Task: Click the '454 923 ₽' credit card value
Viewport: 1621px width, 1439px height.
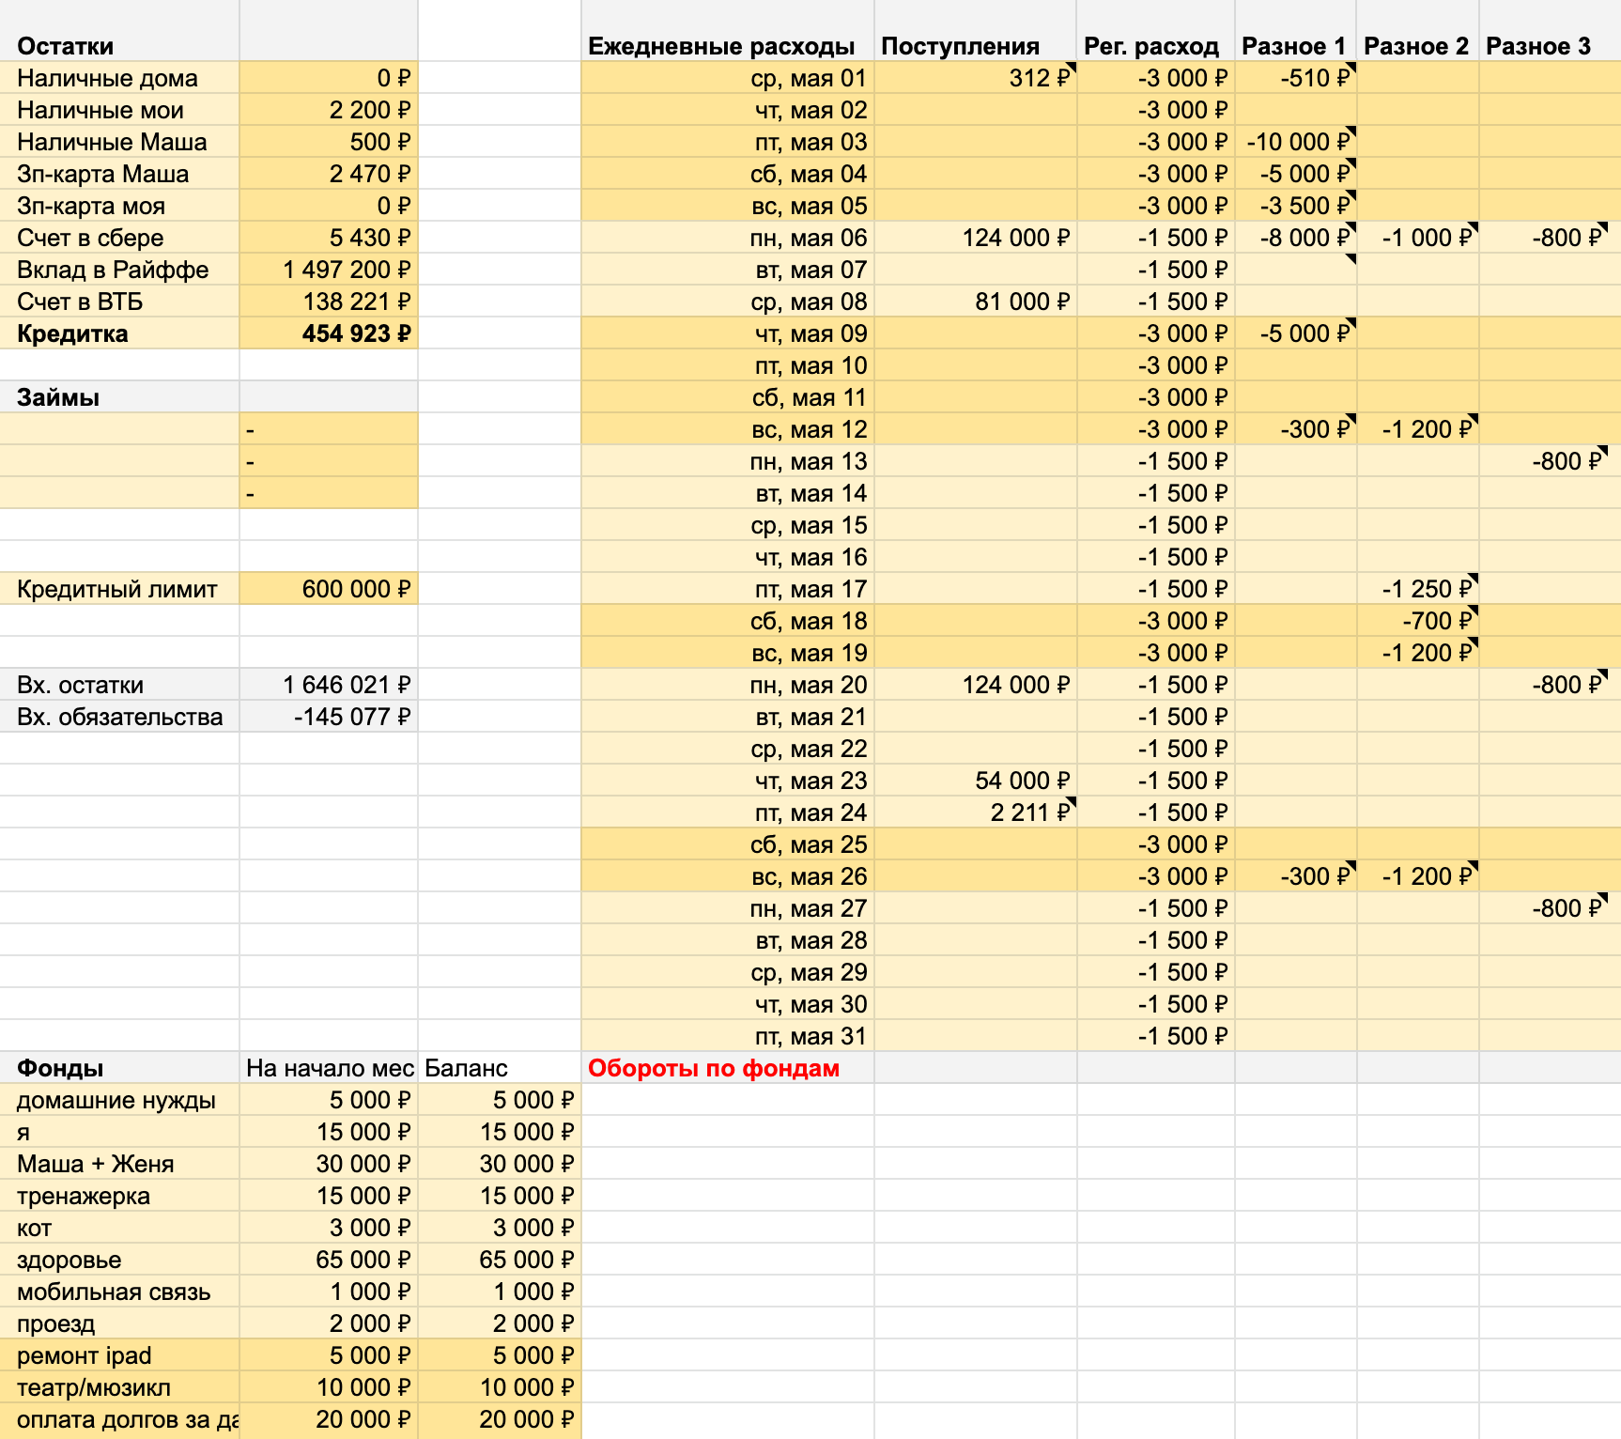Action: pyautogui.click(x=329, y=333)
